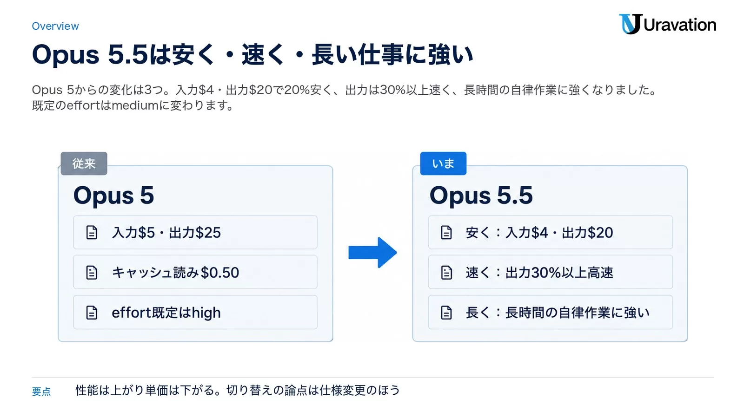
Task: Click the text 速く：出力30%以上高速
Action: coord(539,273)
